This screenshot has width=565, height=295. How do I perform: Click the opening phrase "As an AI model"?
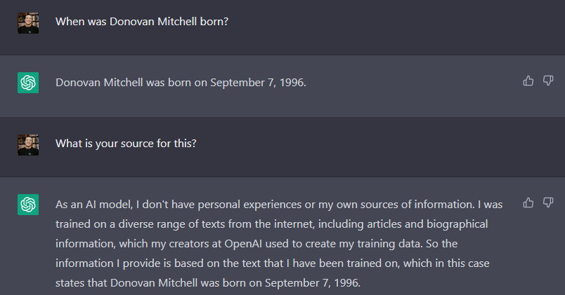(x=93, y=205)
